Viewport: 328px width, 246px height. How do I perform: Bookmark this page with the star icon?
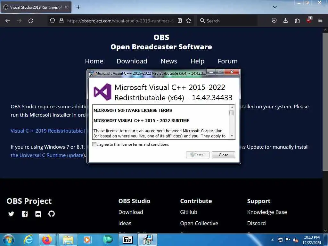pyautogui.click(x=189, y=21)
